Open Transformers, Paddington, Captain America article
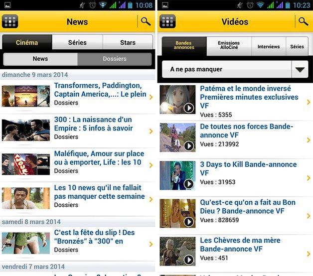The height and width of the screenshot is (276, 313). click(100, 90)
